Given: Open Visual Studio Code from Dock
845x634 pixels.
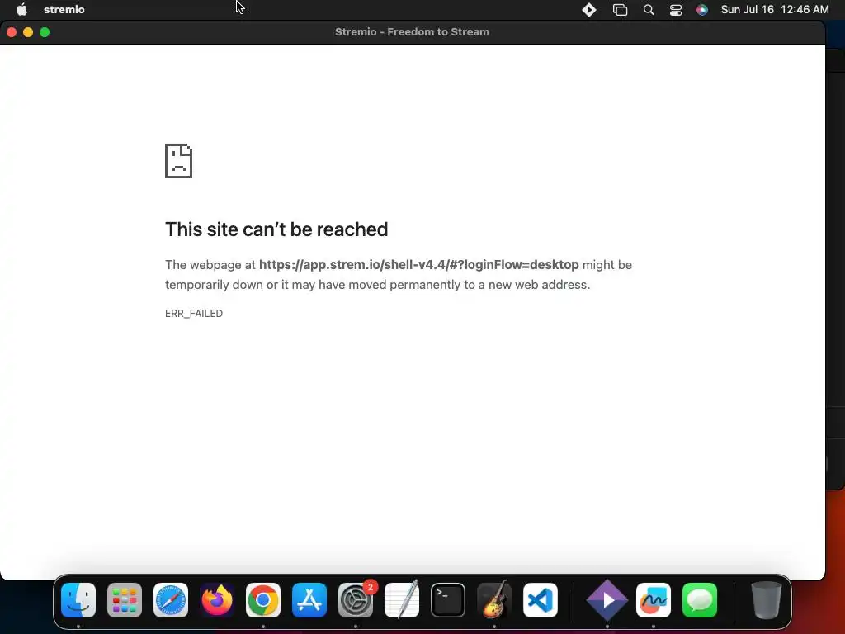Looking at the screenshot, I should 541,600.
